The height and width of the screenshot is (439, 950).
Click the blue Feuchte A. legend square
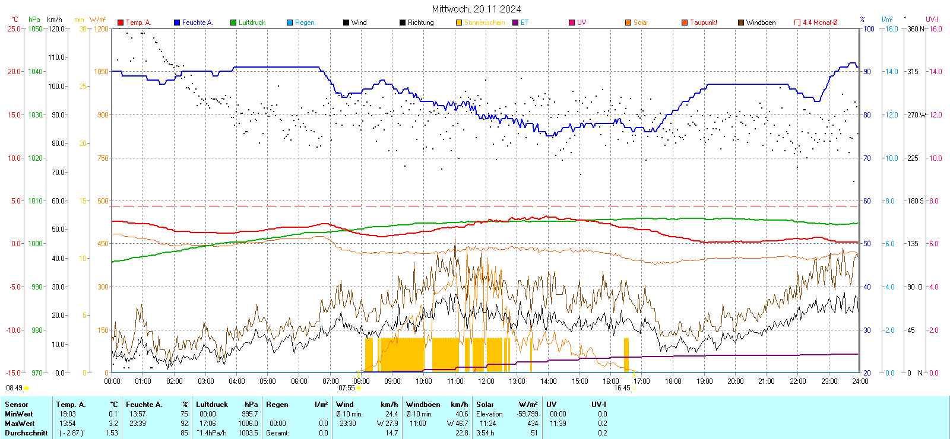pyautogui.click(x=177, y=23)
